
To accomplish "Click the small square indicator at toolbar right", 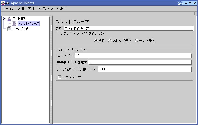I will click(195, 14).
